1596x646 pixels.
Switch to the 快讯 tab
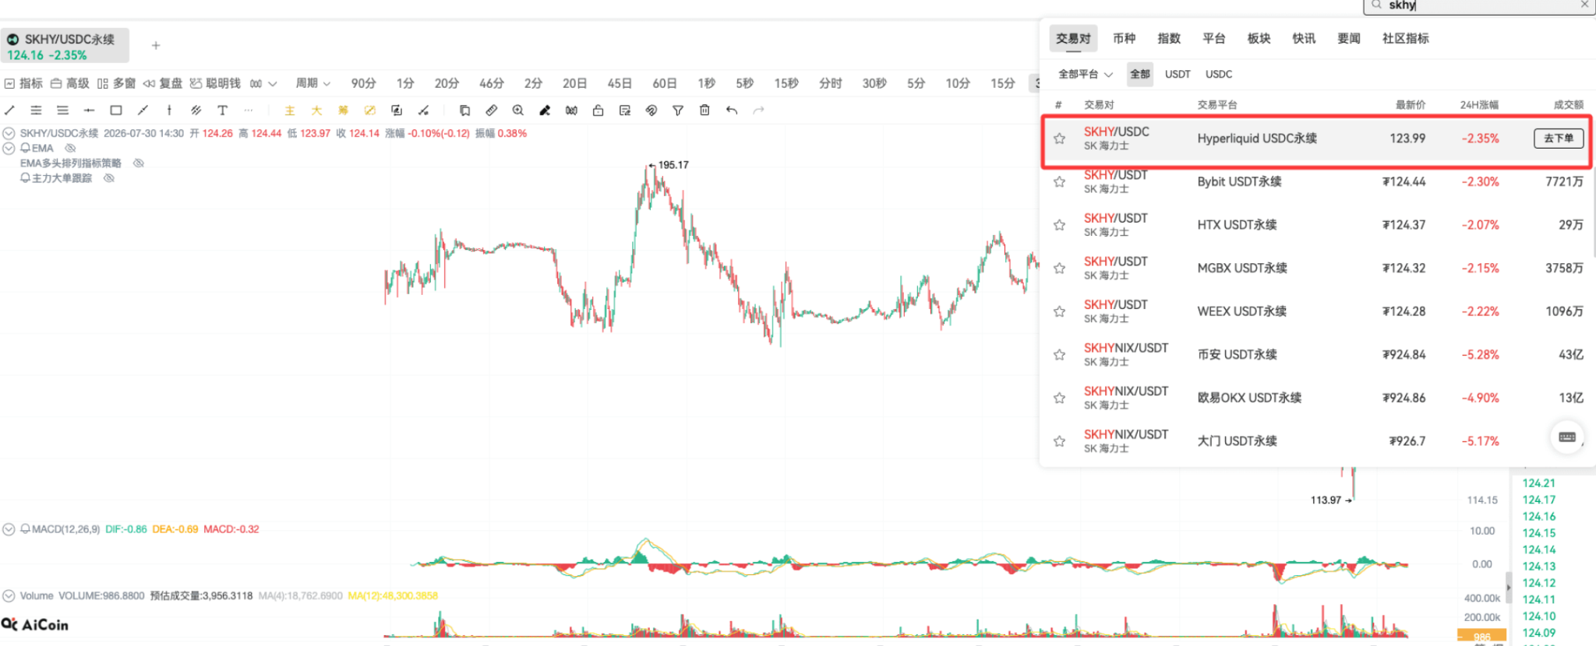(1304, 38)
